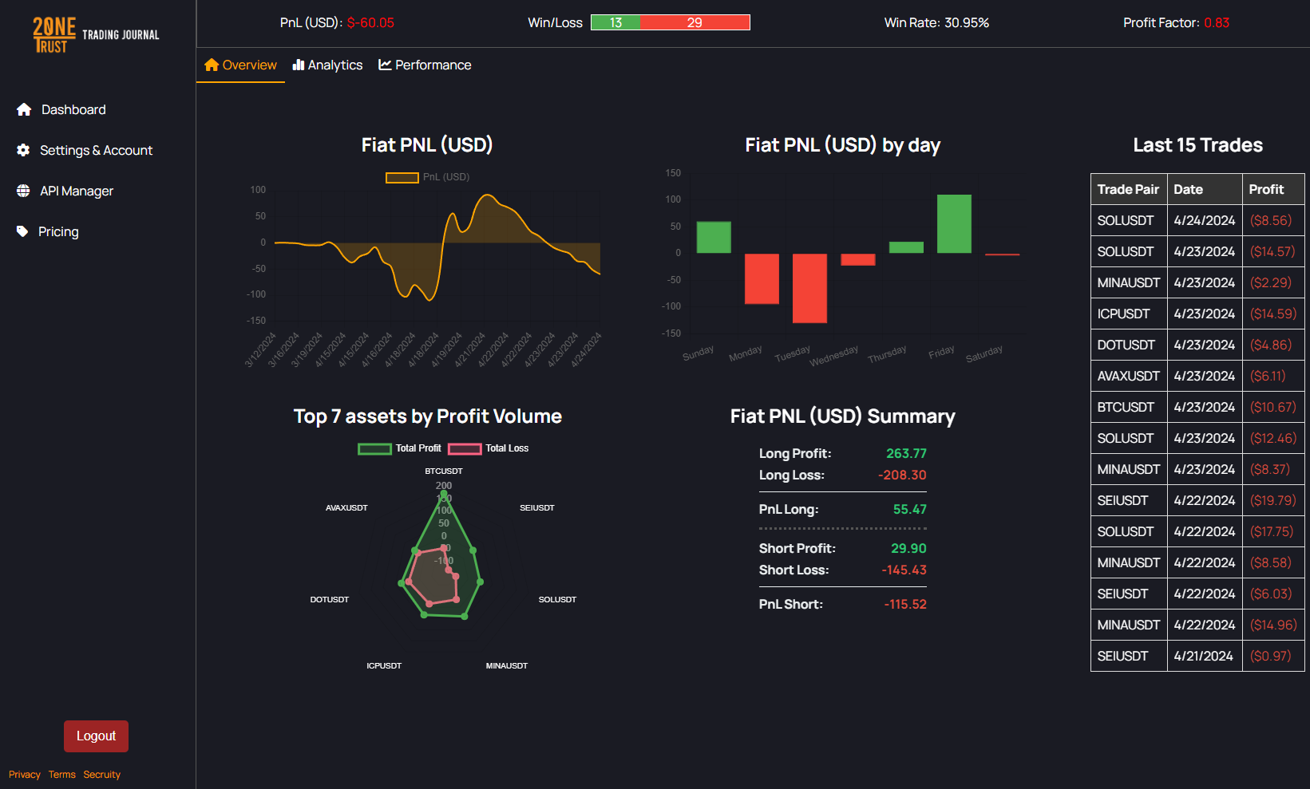Click the MINAUSDT radar axis label
This screenshot has height=789, width=1310.
[x=507, y=666]
